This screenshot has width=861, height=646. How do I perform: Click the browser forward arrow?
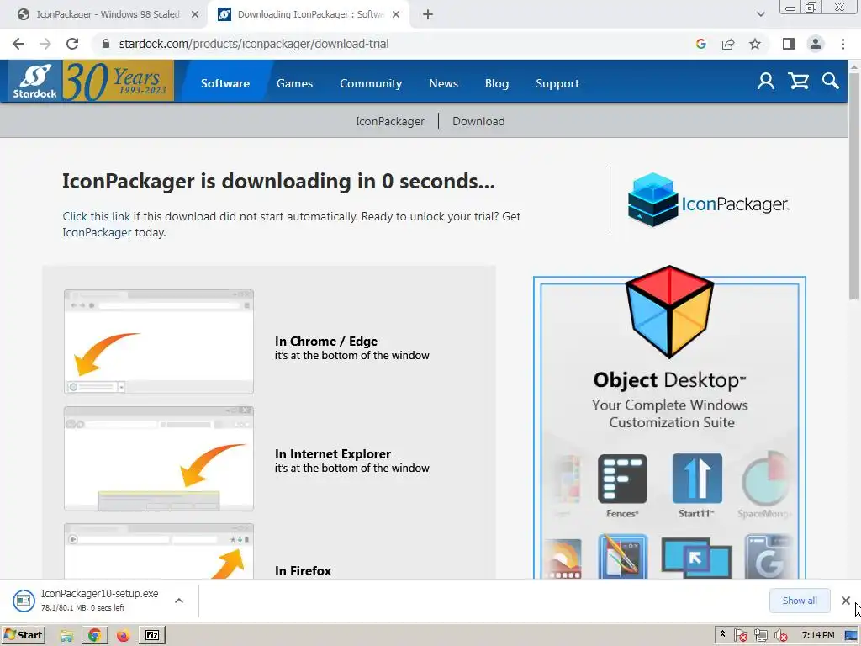click(x=45, y=44)
